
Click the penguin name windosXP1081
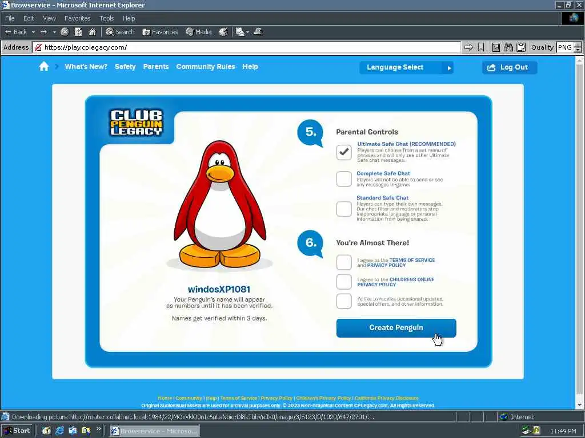click(x=219, y=289)
